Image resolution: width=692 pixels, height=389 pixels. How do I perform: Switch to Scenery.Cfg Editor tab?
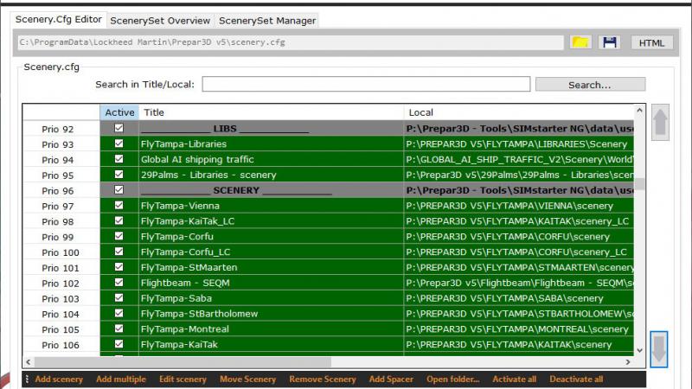[x=58, y=19]
